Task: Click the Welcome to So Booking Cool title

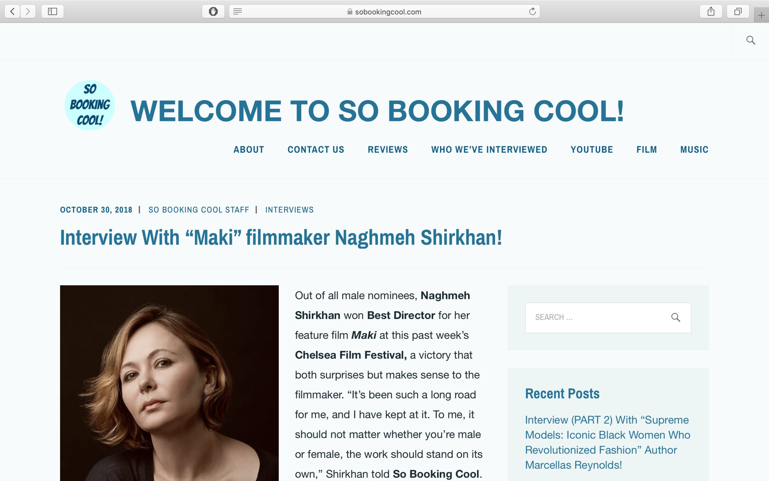Action: tap(377, 111)
